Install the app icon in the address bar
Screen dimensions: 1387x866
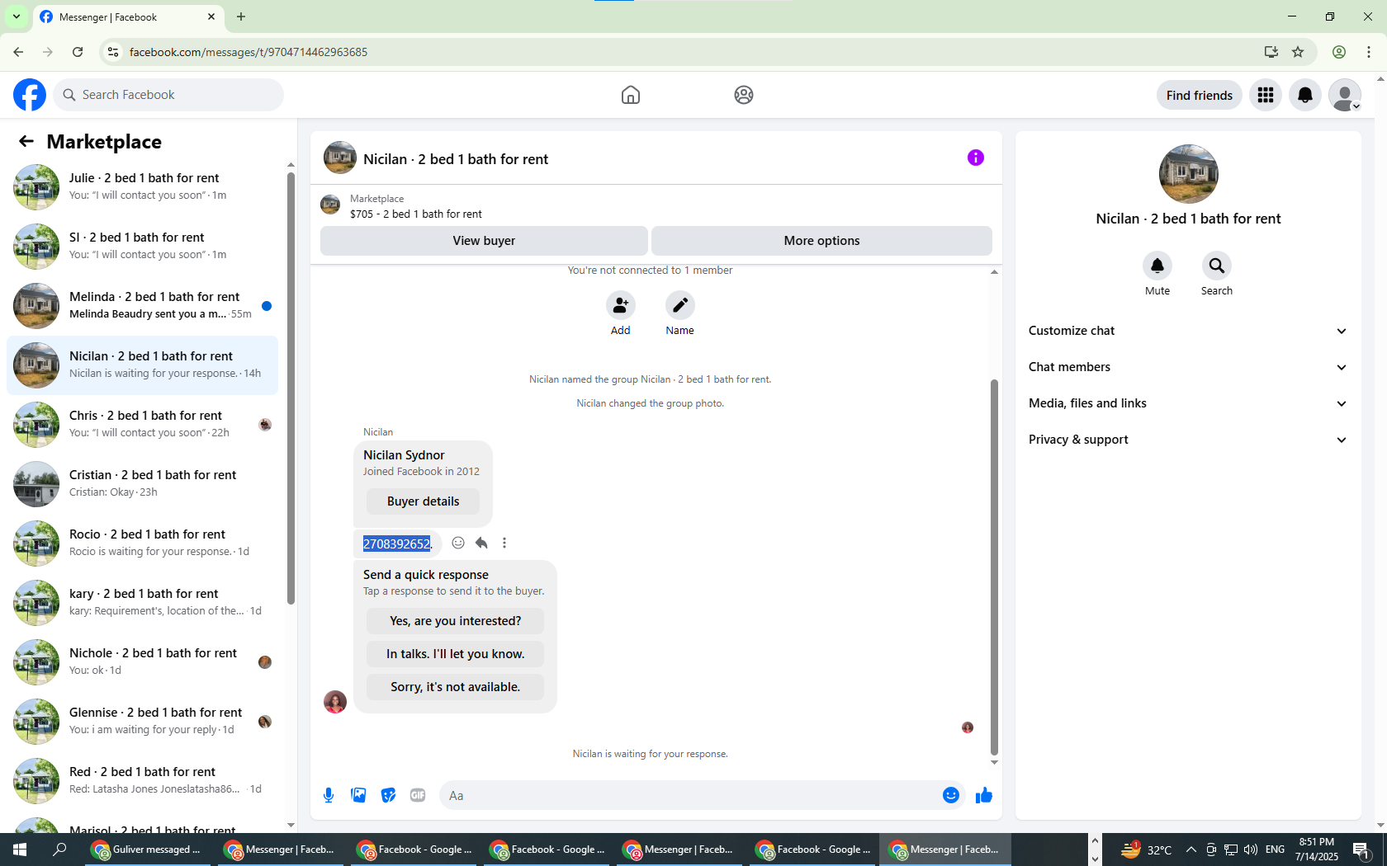tap(1271, 52)
